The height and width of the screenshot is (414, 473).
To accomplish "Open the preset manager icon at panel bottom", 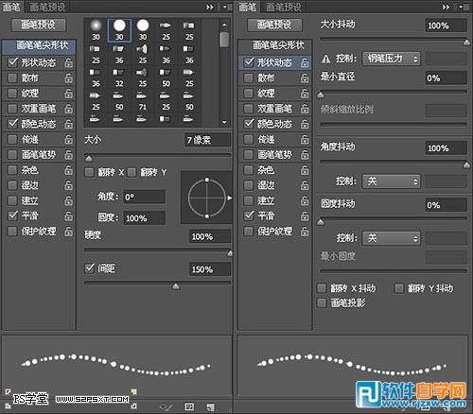I will coord(189,406).
